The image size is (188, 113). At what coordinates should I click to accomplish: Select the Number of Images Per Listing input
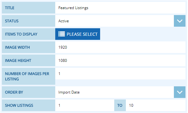tap(120, 74)
